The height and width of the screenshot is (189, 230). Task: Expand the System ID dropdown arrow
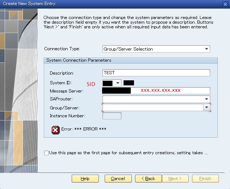(x=118, y=83)
